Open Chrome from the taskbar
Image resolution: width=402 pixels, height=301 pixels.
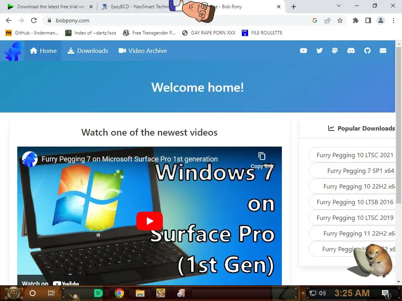(x=119, y=293)
